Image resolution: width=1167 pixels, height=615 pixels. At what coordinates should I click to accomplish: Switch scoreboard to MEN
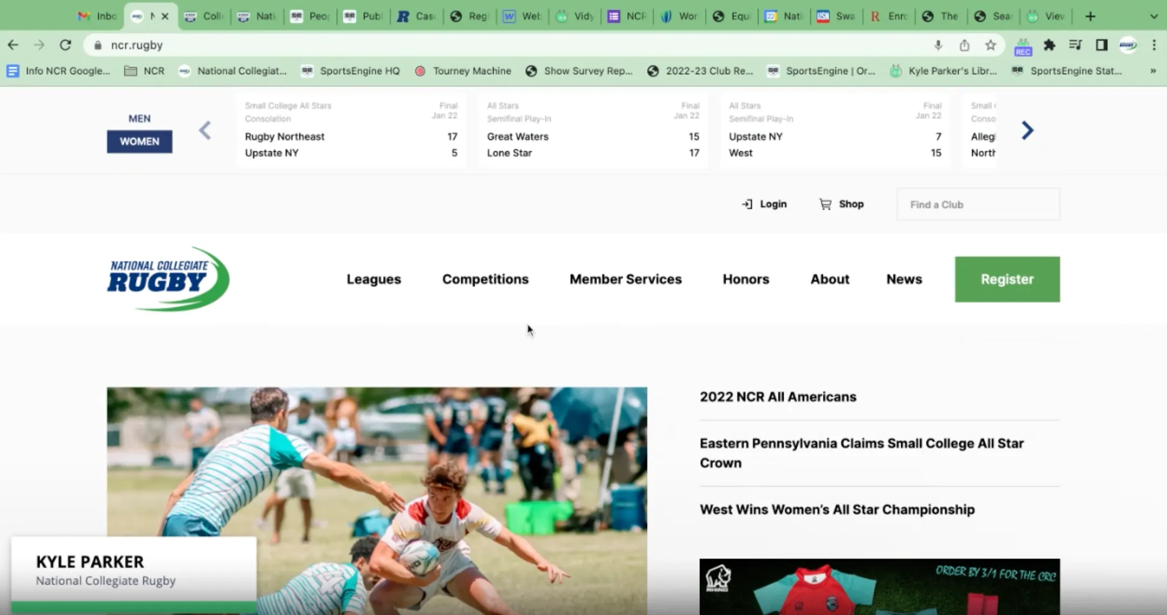(139, 118)
